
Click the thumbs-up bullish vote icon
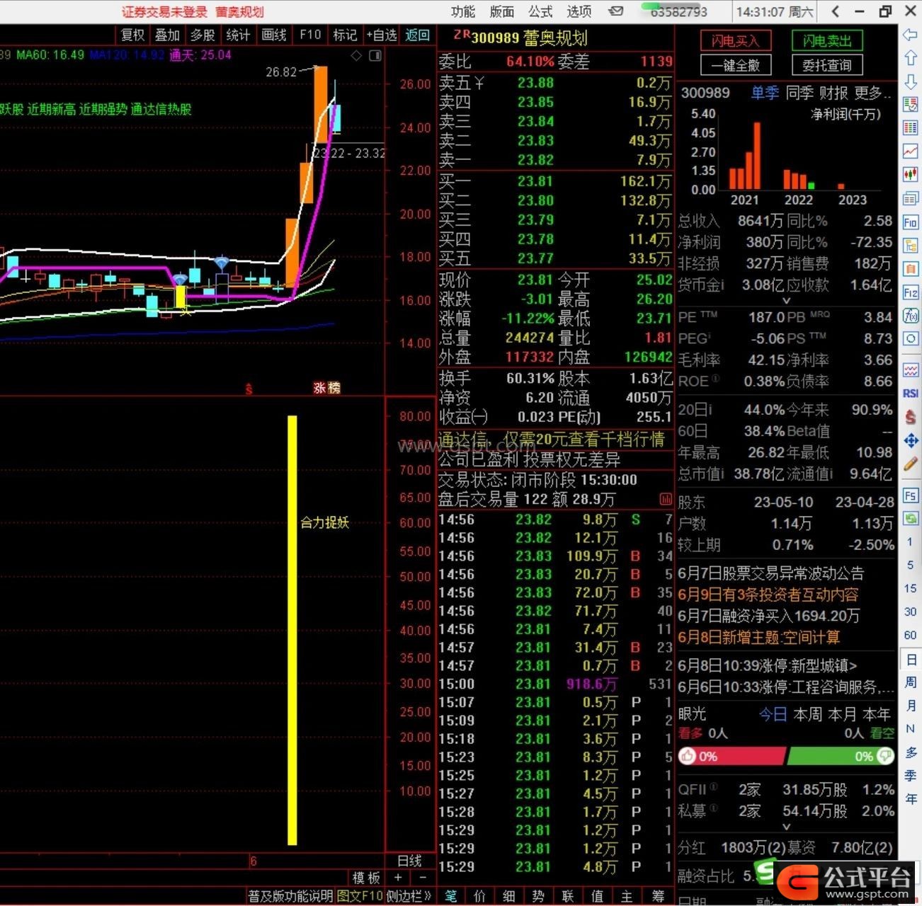(x=687, y=756)
